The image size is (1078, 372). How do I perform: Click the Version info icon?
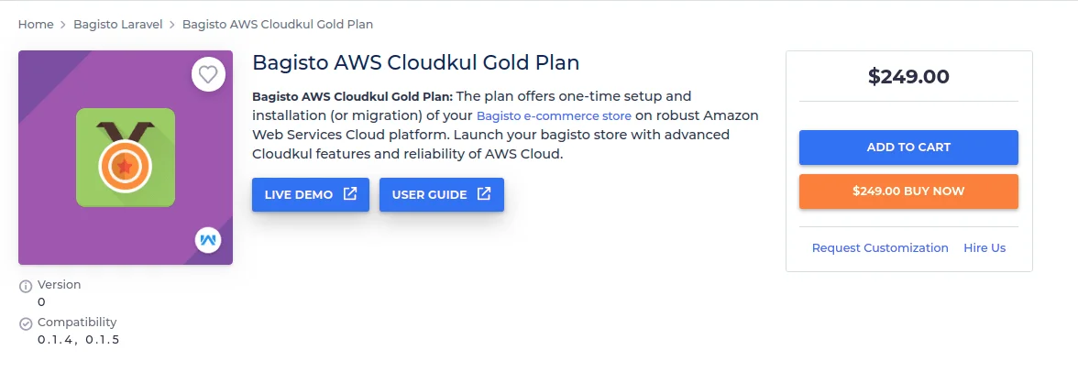(x=26, y=286)
